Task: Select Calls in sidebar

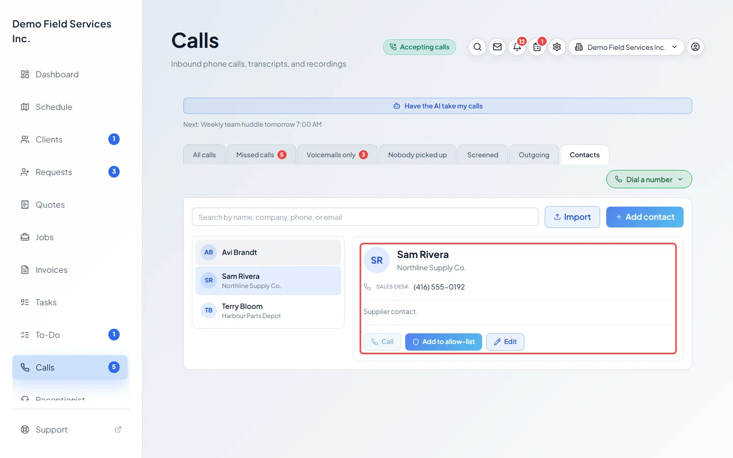Action: click(x=70, y=367)
